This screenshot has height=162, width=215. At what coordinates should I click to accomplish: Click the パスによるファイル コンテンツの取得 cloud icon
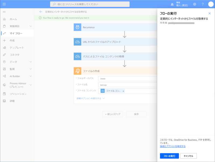click(77, 56)
